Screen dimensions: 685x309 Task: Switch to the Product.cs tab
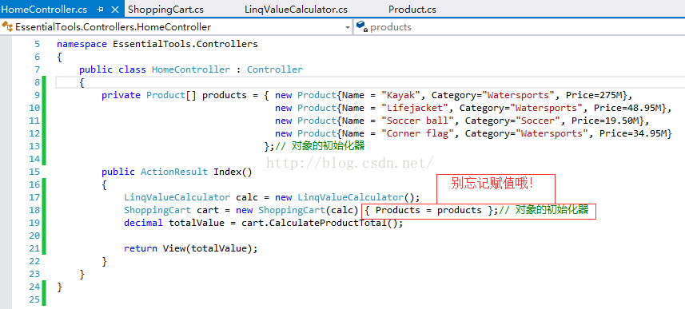tap(412, 10)
